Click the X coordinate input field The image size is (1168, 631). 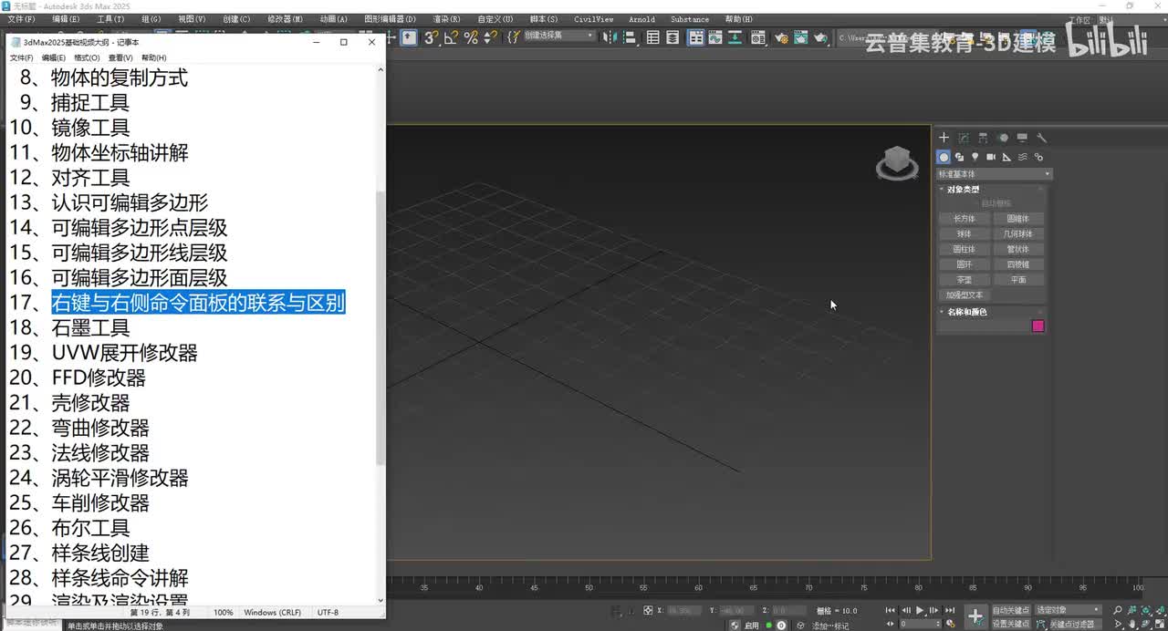(x=684, y=610)
